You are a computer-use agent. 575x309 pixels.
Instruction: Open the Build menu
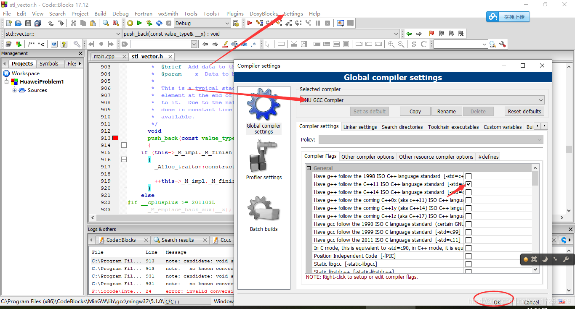pos(100,13)
